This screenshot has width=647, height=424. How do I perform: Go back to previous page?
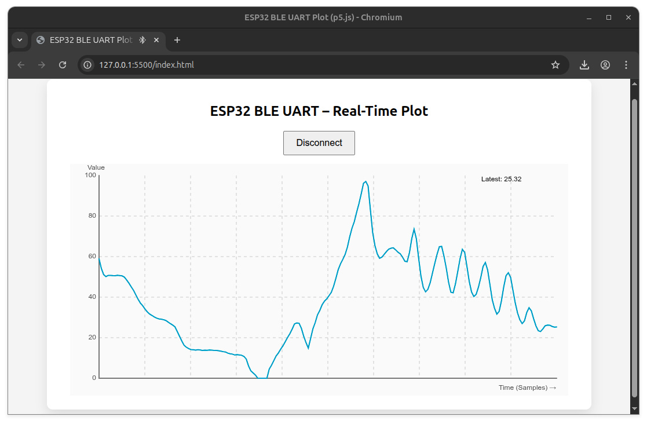(21, 65)
